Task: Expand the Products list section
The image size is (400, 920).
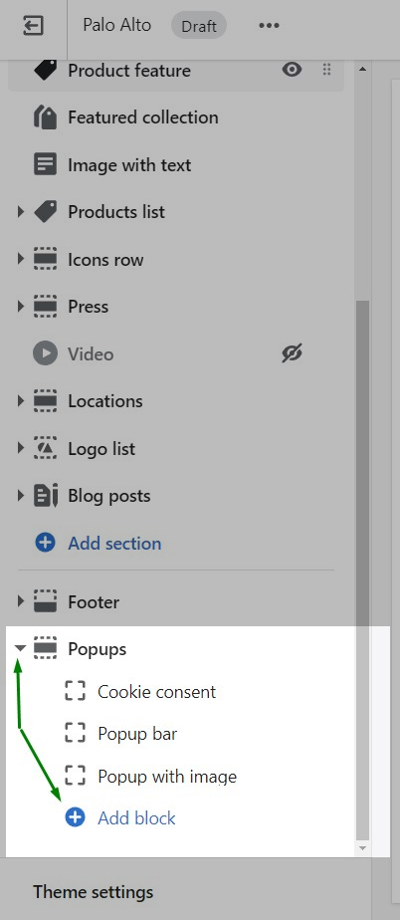Action: (21, 212)
